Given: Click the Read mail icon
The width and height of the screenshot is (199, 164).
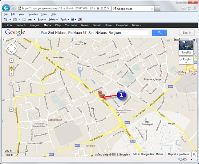Looking at the screenshot, I should tap(24, 19).
